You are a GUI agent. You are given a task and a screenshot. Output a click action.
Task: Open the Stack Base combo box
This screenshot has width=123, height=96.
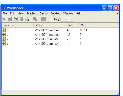[67, 19]
